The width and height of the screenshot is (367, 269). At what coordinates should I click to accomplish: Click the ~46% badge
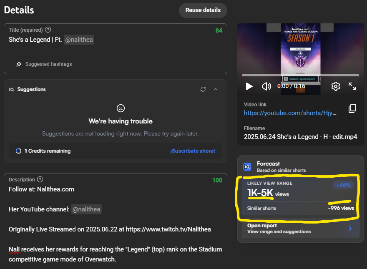pos(343,185)
